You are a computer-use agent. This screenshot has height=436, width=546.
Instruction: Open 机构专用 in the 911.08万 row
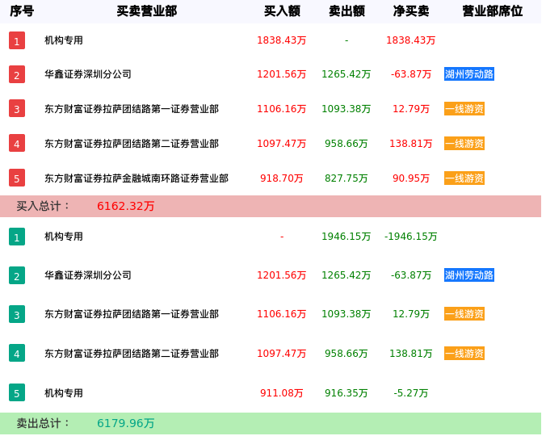[x=64, y=393]
